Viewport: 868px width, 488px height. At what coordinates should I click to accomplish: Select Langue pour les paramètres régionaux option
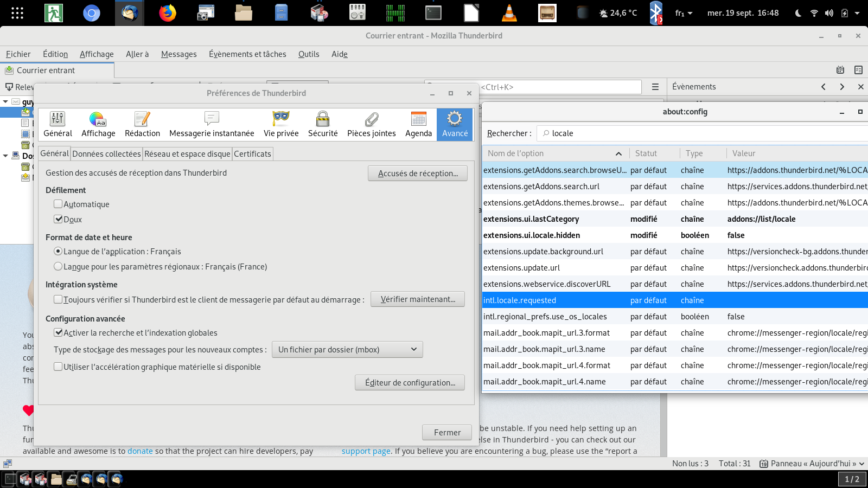pyautogui.click(x=58, y=266)
